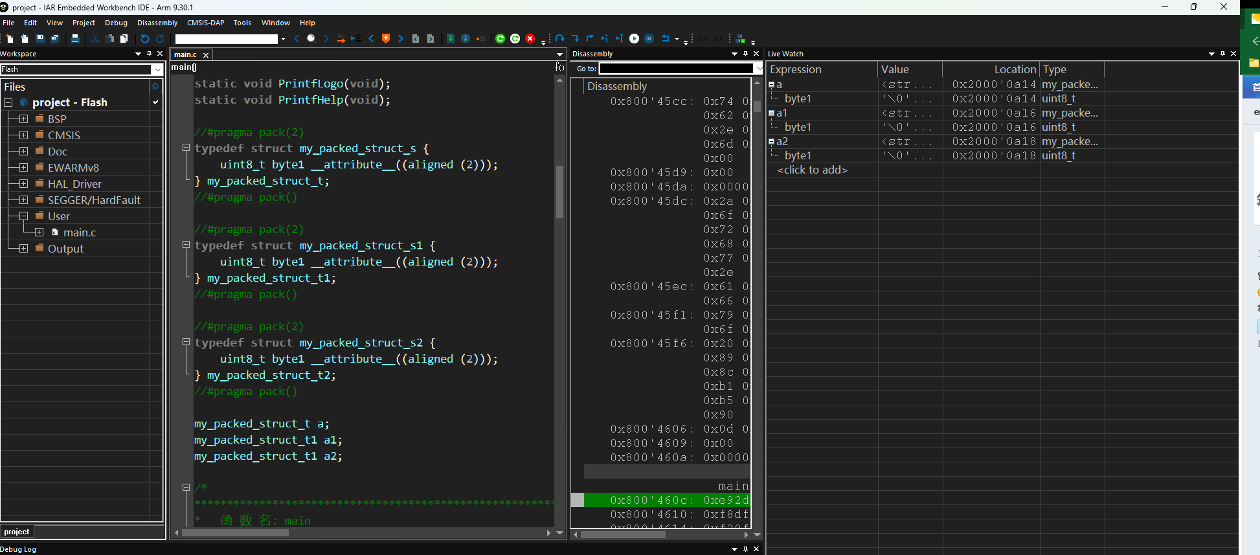Open the CMSIS-DAP menu

coord(206,23)
